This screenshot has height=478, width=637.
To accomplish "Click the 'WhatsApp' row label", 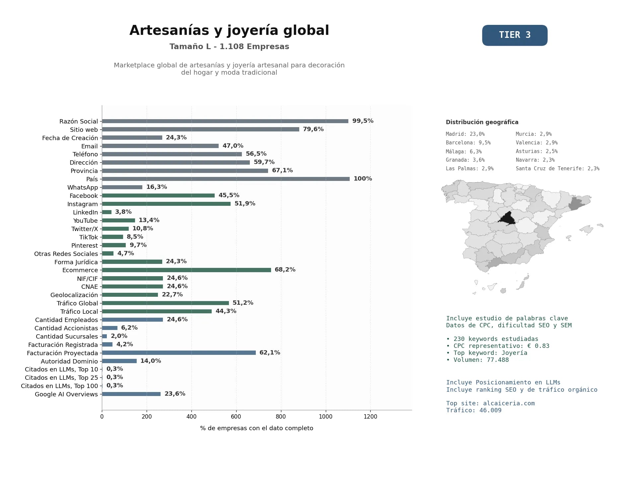I will [x=83, y=188].
